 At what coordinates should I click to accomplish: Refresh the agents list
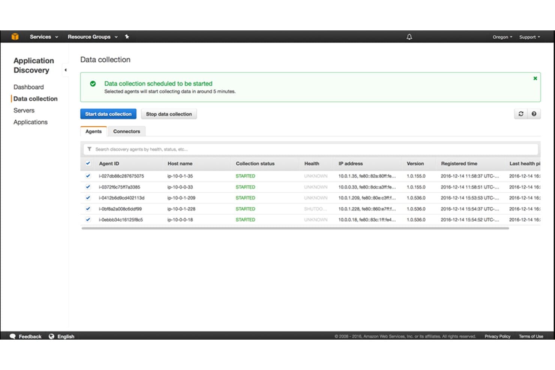click(x=521, y=114)
